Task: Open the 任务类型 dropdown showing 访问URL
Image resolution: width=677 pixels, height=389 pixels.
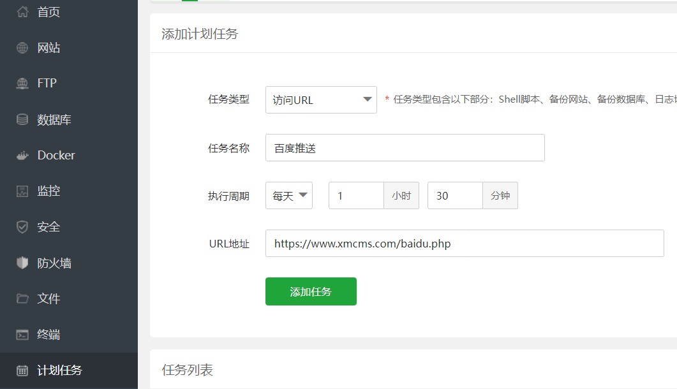Action: pyautogui.click(x=320, y=99)
